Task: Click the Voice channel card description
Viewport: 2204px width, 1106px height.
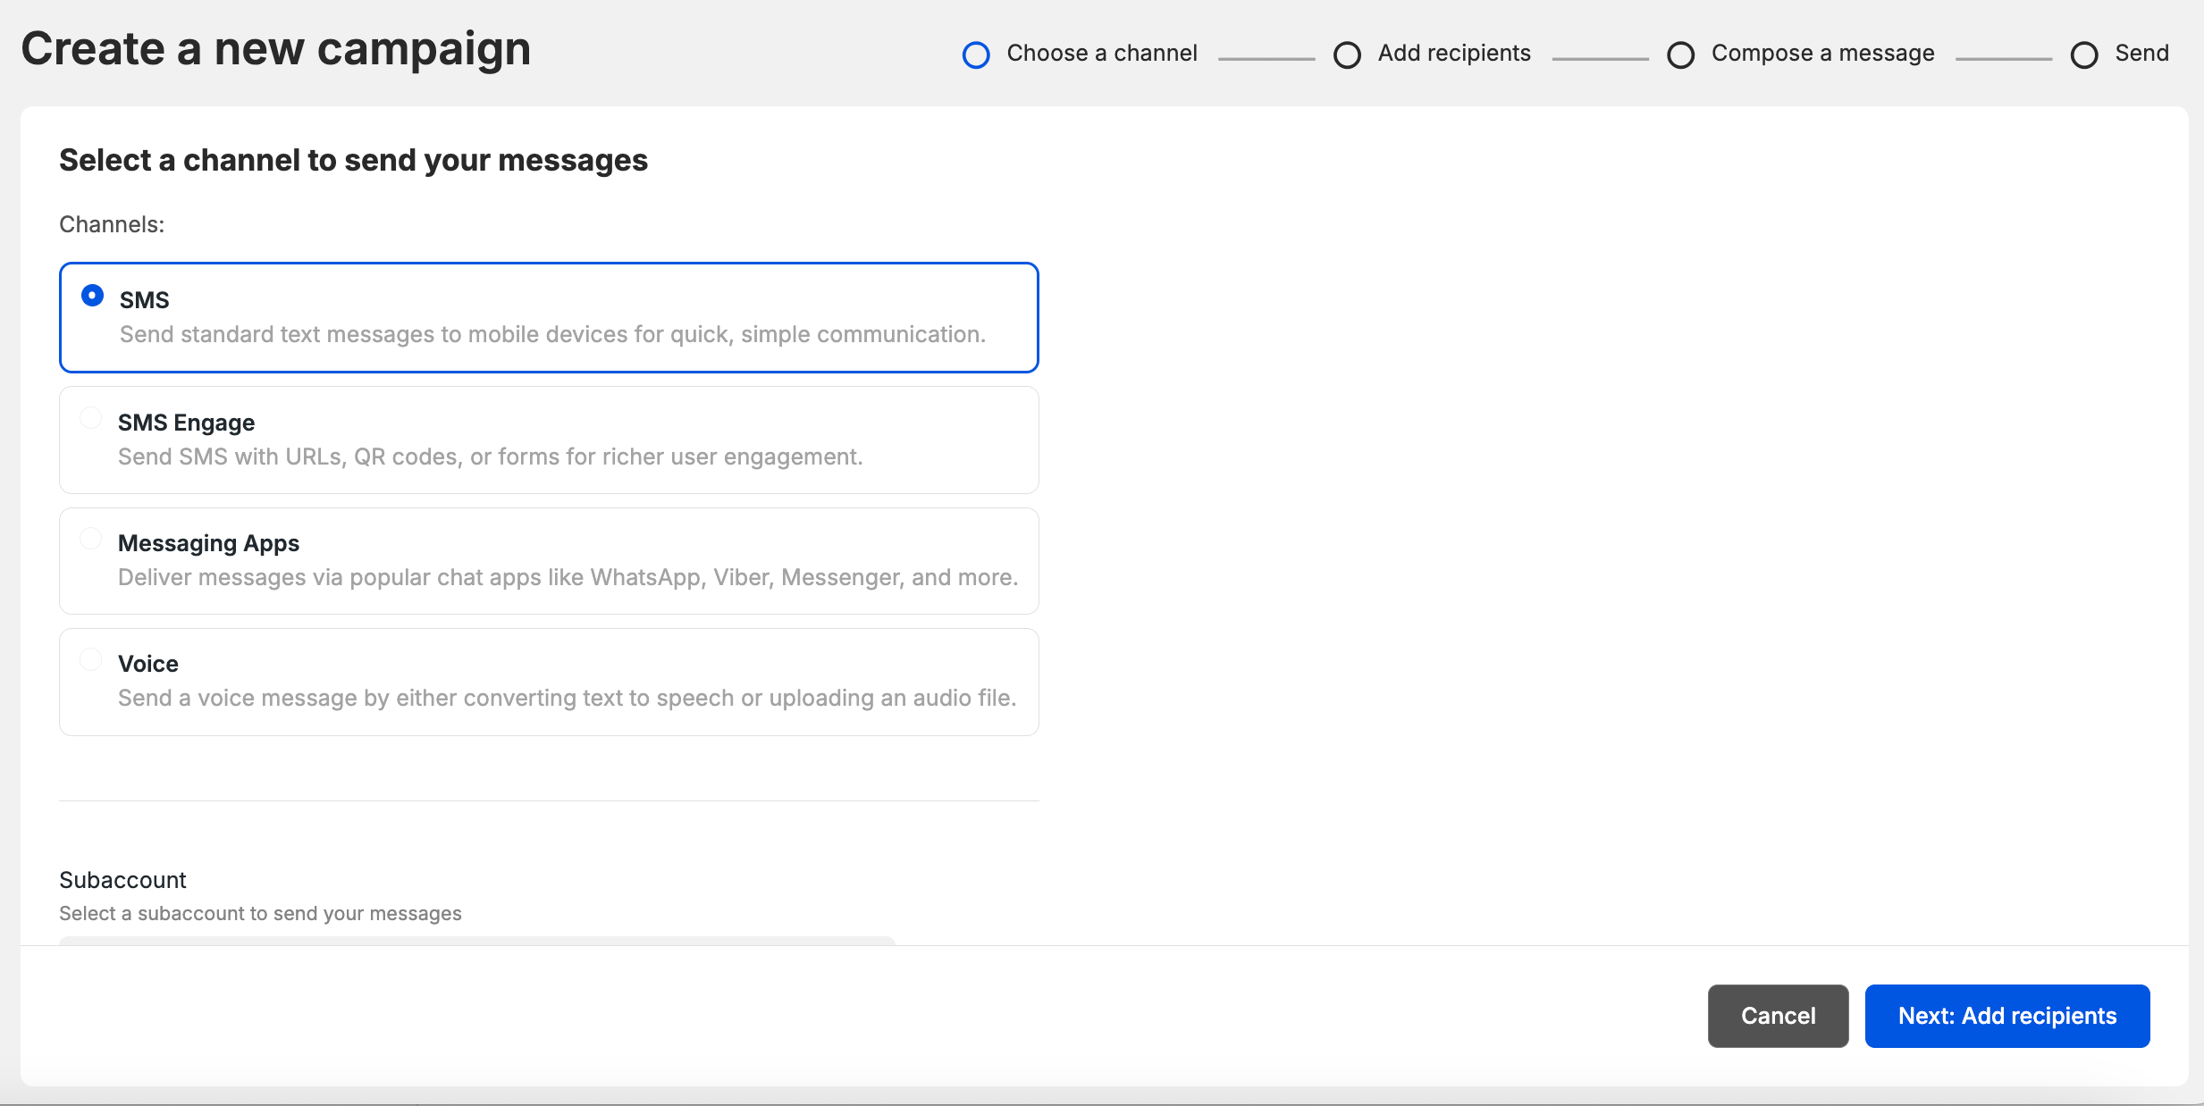Action: (567, 698)
